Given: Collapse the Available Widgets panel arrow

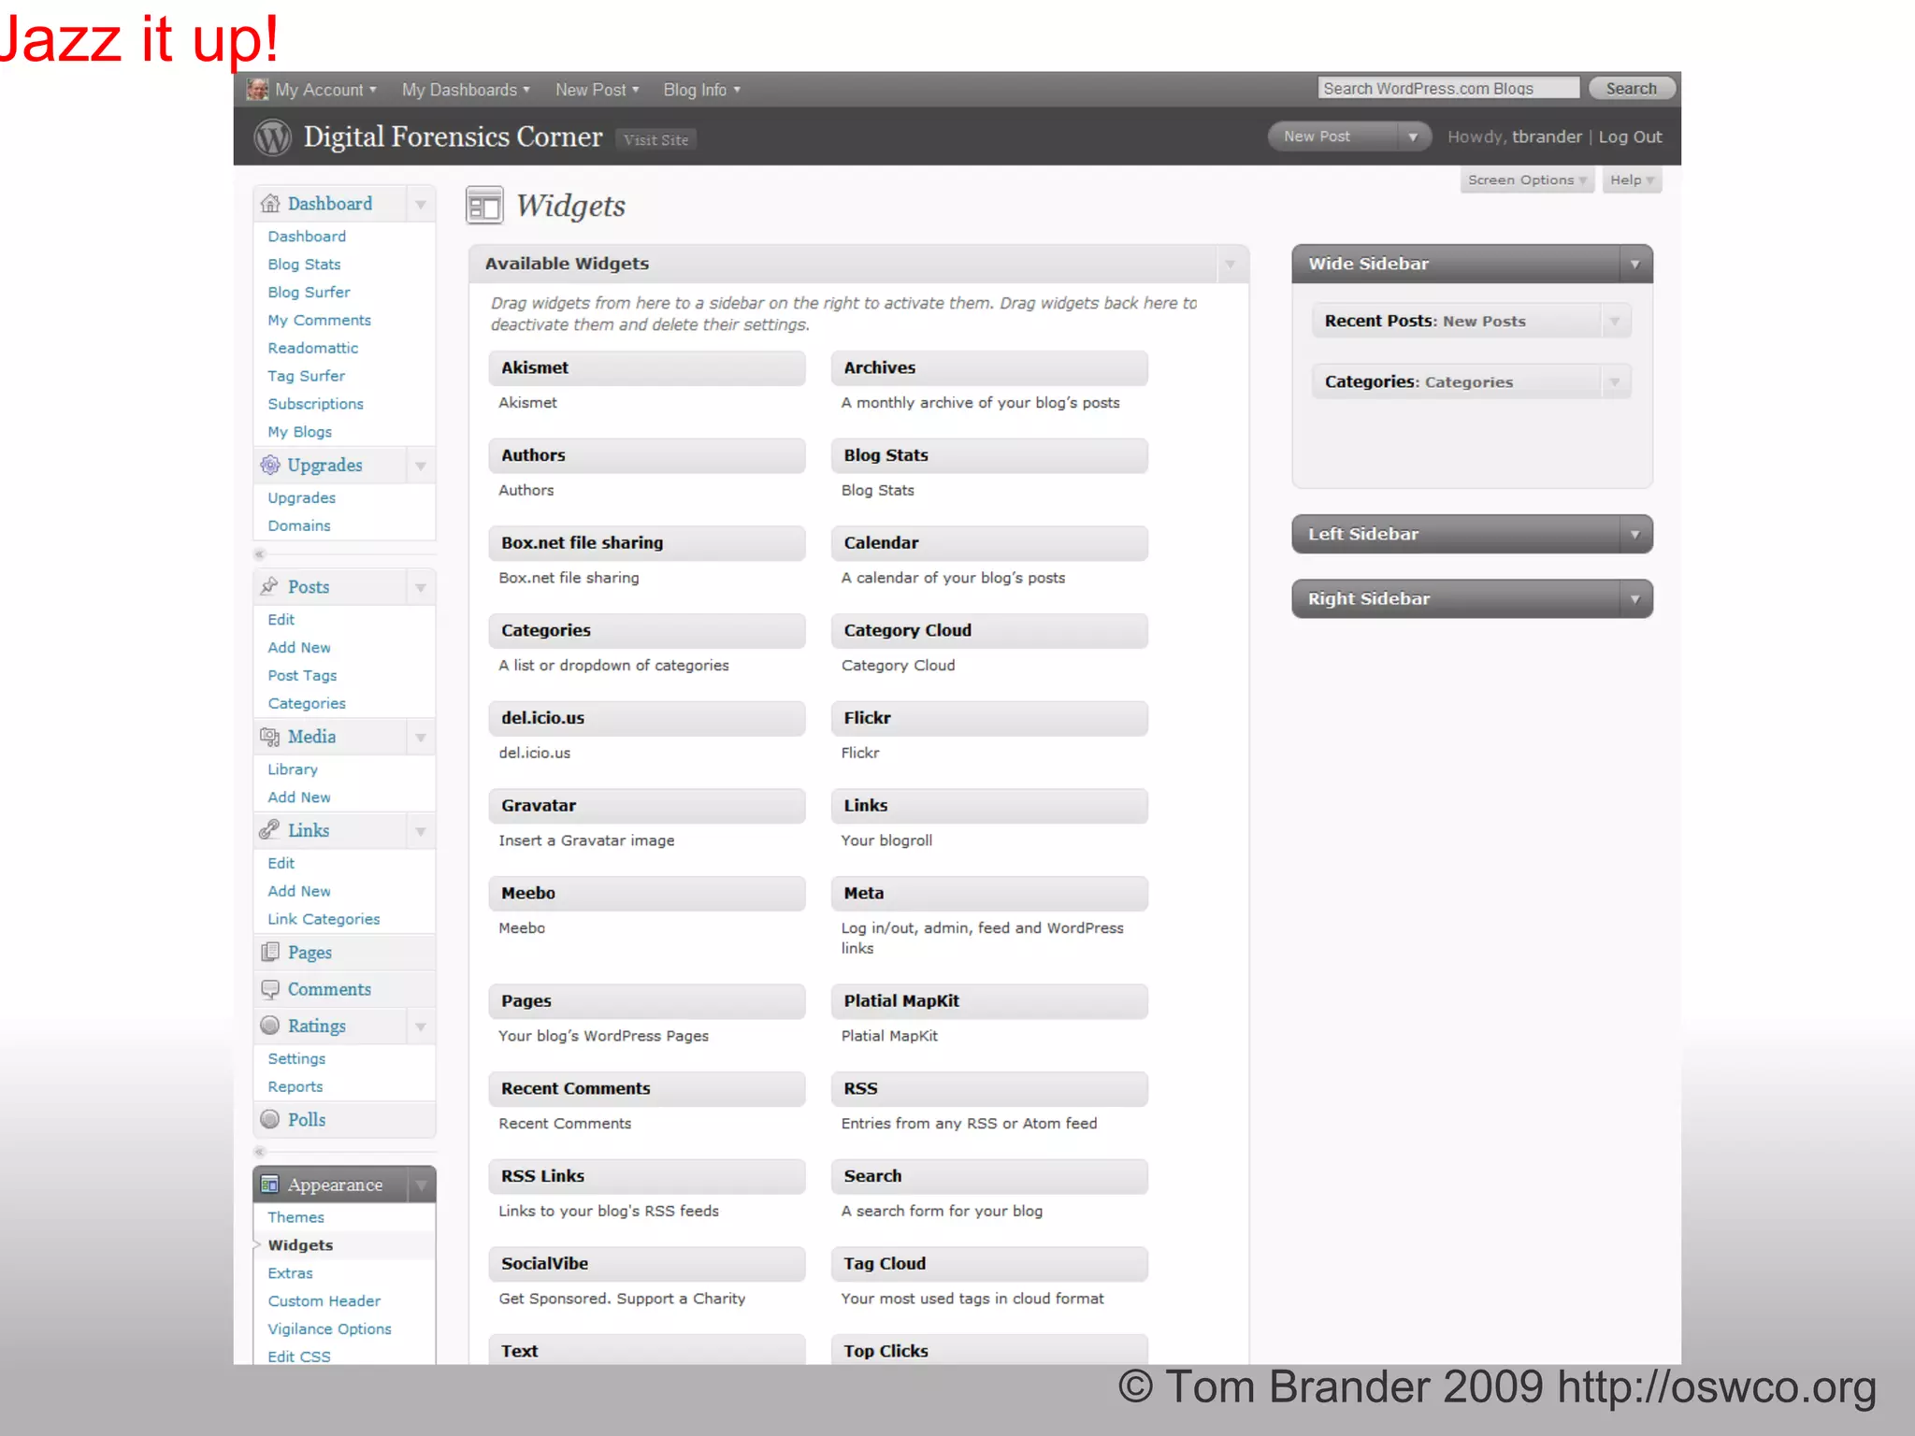Looking at the screenshot, I should 1230,265.
